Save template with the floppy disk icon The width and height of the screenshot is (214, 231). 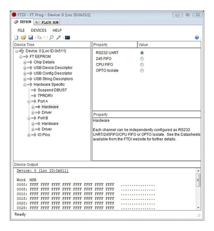pyautogui.click(x=31, y=37)
